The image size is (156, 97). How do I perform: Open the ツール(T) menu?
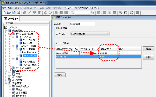(69, 8)
